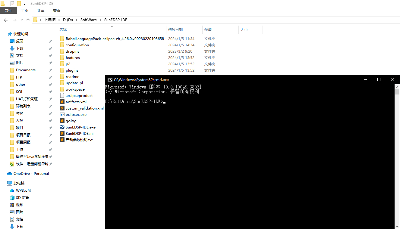400x229 pixels.
Task: Click the forward navigation arrow
Action: 14,20
